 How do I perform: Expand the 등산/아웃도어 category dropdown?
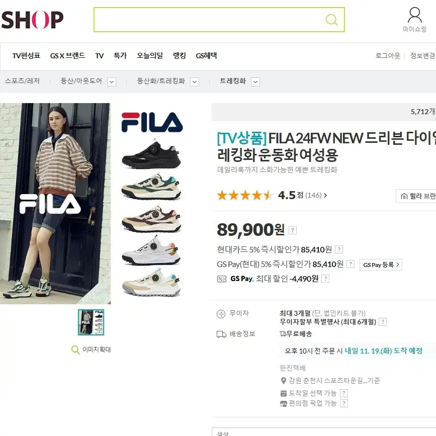coord(112,82)
